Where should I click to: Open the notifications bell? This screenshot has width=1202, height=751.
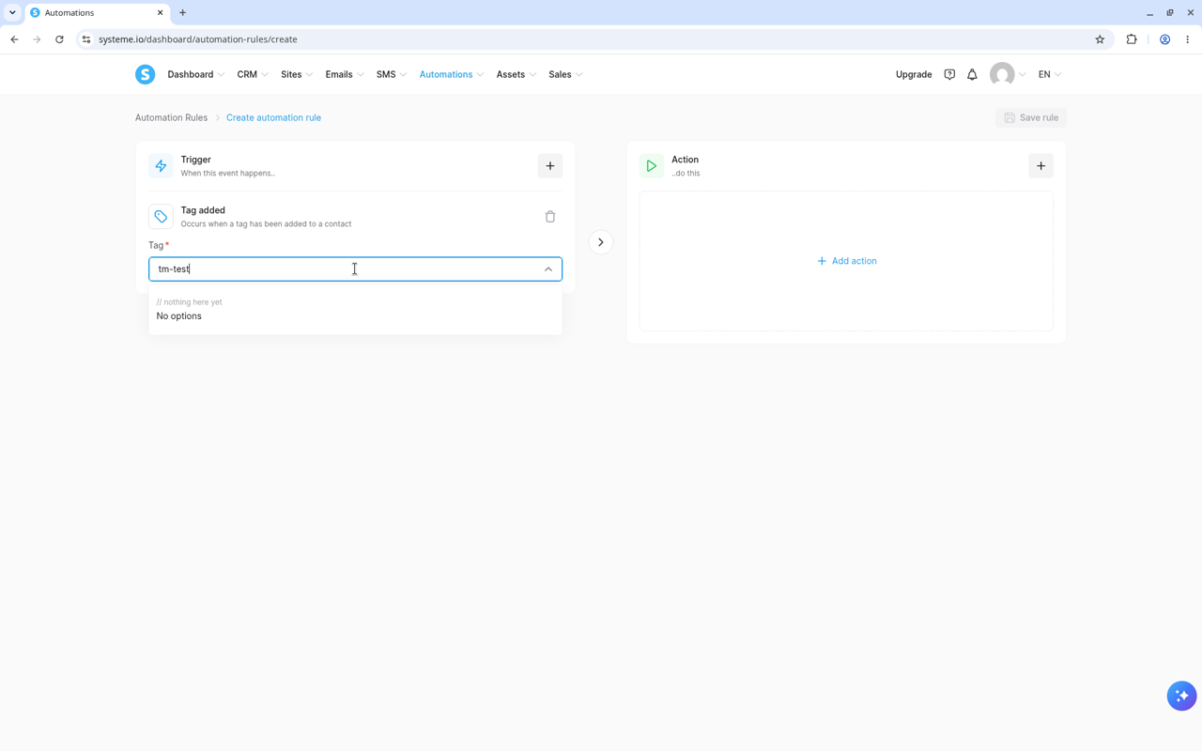972,74
